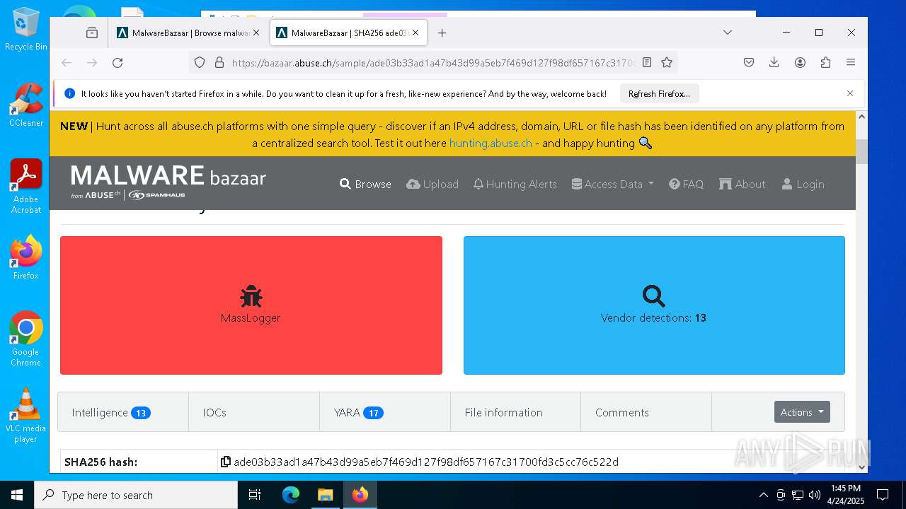906x509 pixels.
Task: Close the MalwareBazaar SHA256 tab
Action: click(x=415, y=33)
